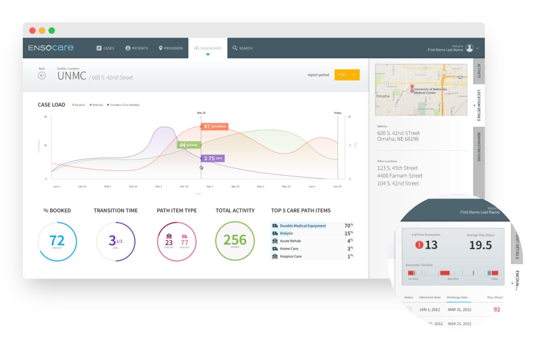538x341 pixels.
Task: Click the facility icon beside Acute Rehab
Action: [x=275, y=241]
